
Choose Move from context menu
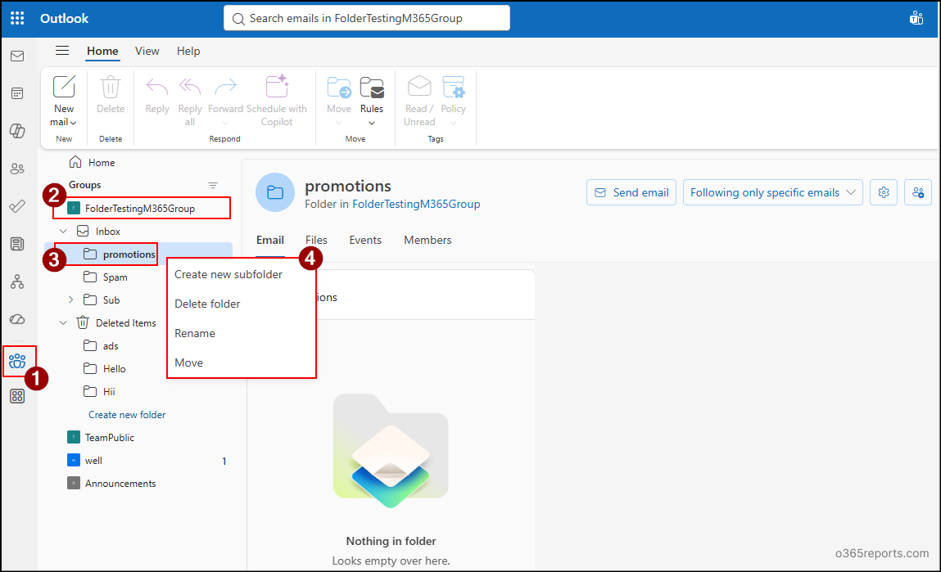click(x=242, y=363)
